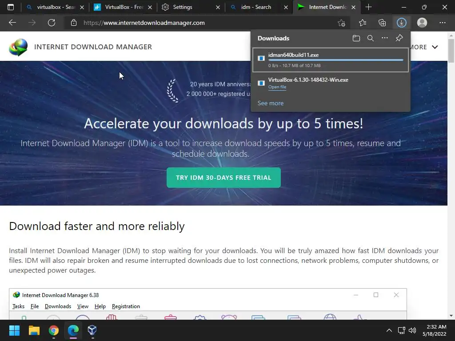Viewport: 455px width, 341px height.
Task: Refresh the current page
Action: point(52,23)
